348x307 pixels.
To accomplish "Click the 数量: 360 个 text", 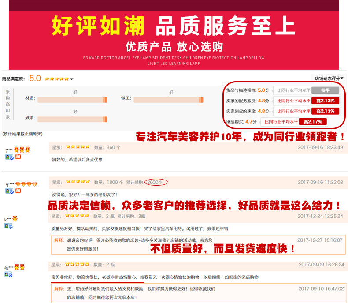I will [x=107, y=147].
